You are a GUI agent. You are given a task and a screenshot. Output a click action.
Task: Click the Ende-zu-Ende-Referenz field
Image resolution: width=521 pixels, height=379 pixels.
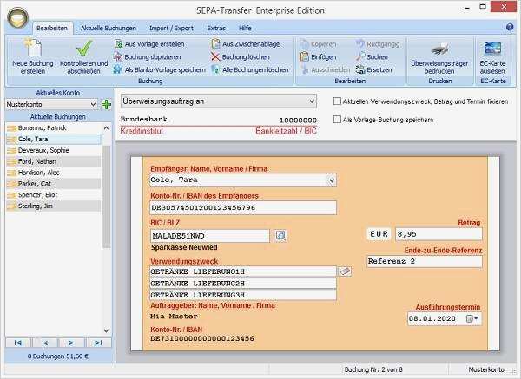pos(425,261)
